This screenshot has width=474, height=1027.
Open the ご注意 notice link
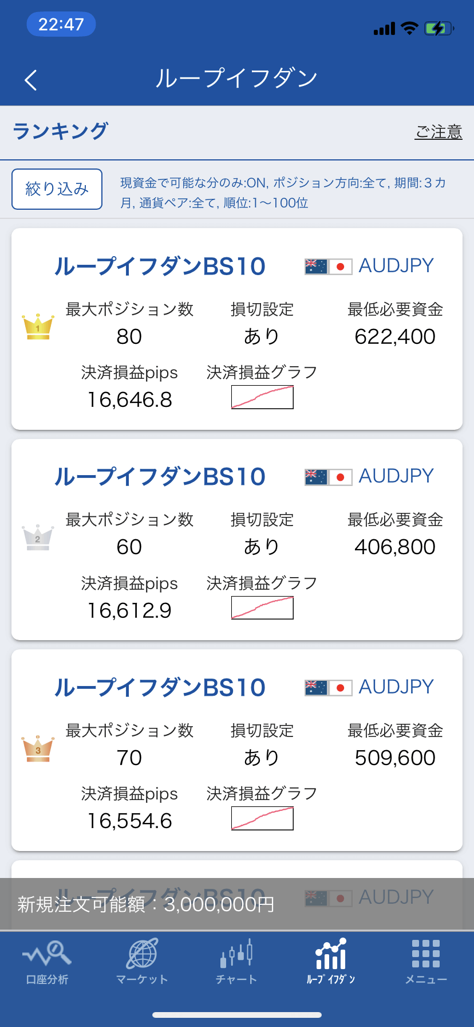click(x=439, y=132)
